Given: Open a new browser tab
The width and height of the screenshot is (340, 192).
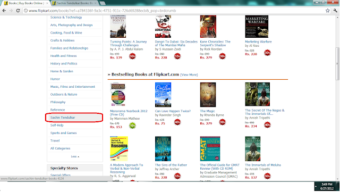Looking at the screenshot, I should coord(103,3).
